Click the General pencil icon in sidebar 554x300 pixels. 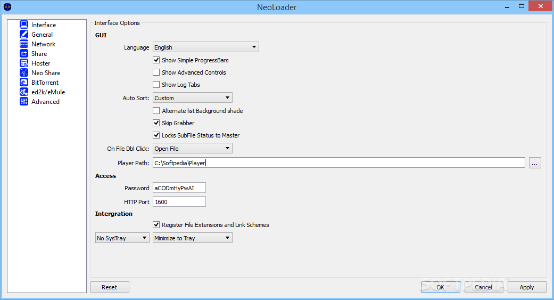click(x=23, y=34)
